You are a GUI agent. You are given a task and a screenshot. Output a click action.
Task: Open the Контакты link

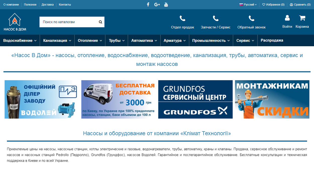65,5
